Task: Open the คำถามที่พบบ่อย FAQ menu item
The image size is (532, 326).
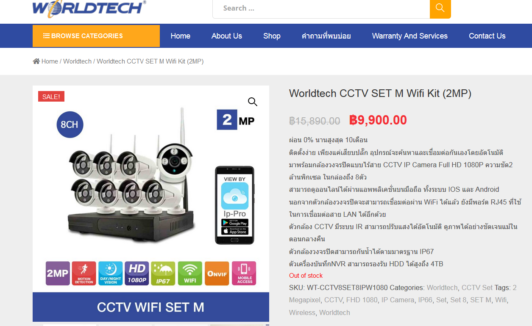Action: [x=326, y=36]
